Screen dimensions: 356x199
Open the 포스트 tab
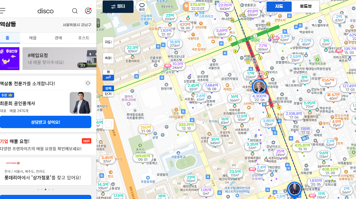click(x=84, y=38)
